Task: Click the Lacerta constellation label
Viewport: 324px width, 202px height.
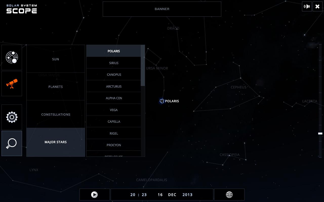Action: pos(310,101)
